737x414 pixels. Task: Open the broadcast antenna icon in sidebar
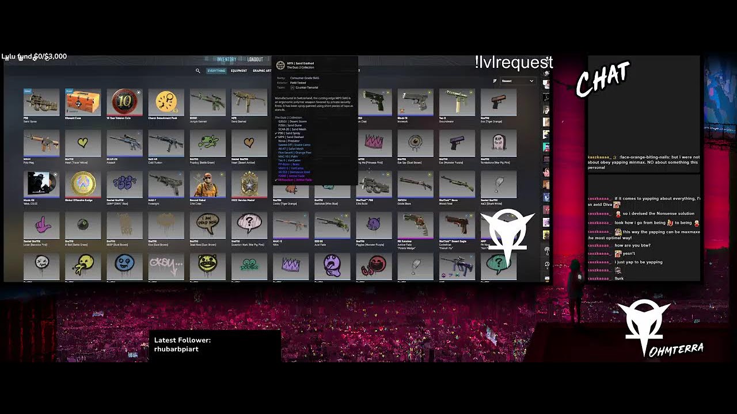tap(546, 251)
